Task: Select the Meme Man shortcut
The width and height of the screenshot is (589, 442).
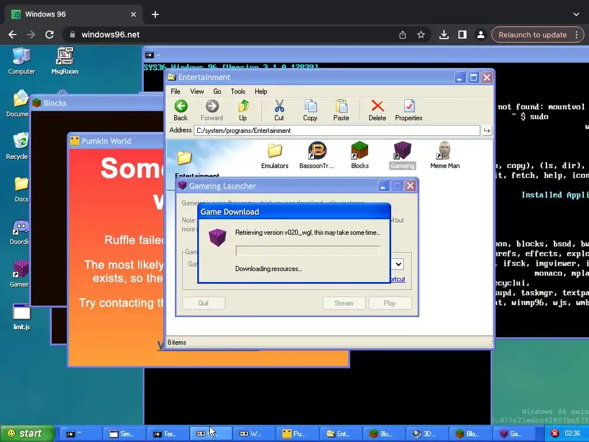Action: pos(445,155)
